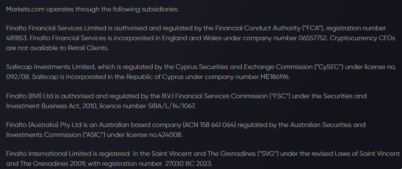Click licence number SIBA/L/14/1067
402x169 pixels.
click(173, 106)
